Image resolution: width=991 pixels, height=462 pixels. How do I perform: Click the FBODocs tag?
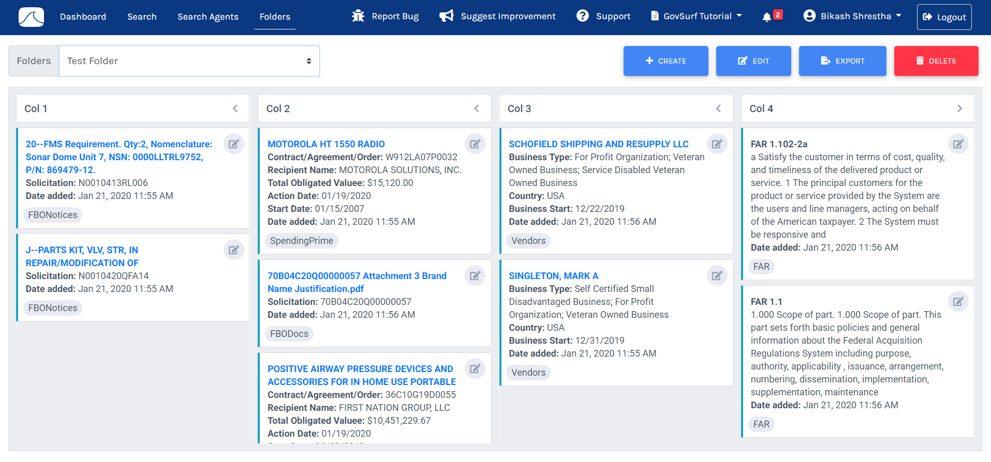(289, 334)
